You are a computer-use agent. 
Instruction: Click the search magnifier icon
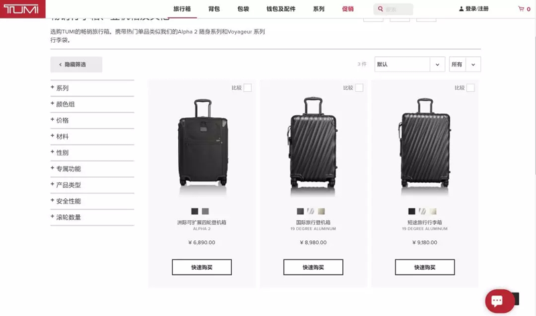(x=380, y=9)
